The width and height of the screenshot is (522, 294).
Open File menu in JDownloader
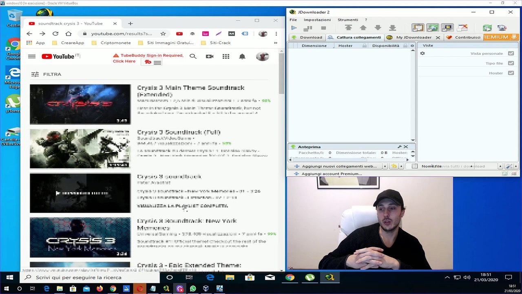(293, 20)
